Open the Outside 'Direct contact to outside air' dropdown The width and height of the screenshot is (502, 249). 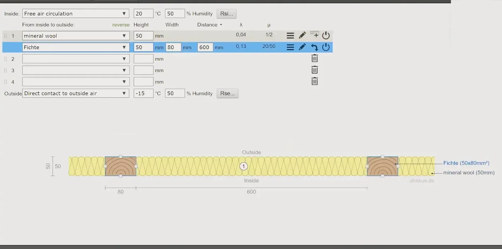point(76,93)
